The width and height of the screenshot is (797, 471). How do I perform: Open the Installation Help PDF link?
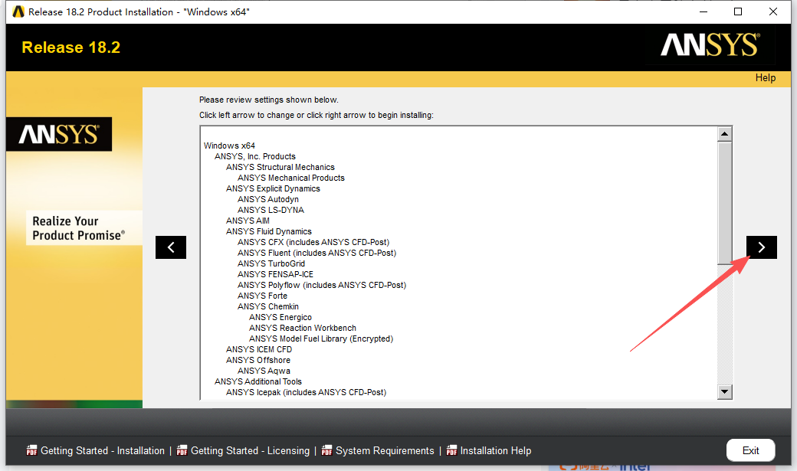tap(489, 451)
